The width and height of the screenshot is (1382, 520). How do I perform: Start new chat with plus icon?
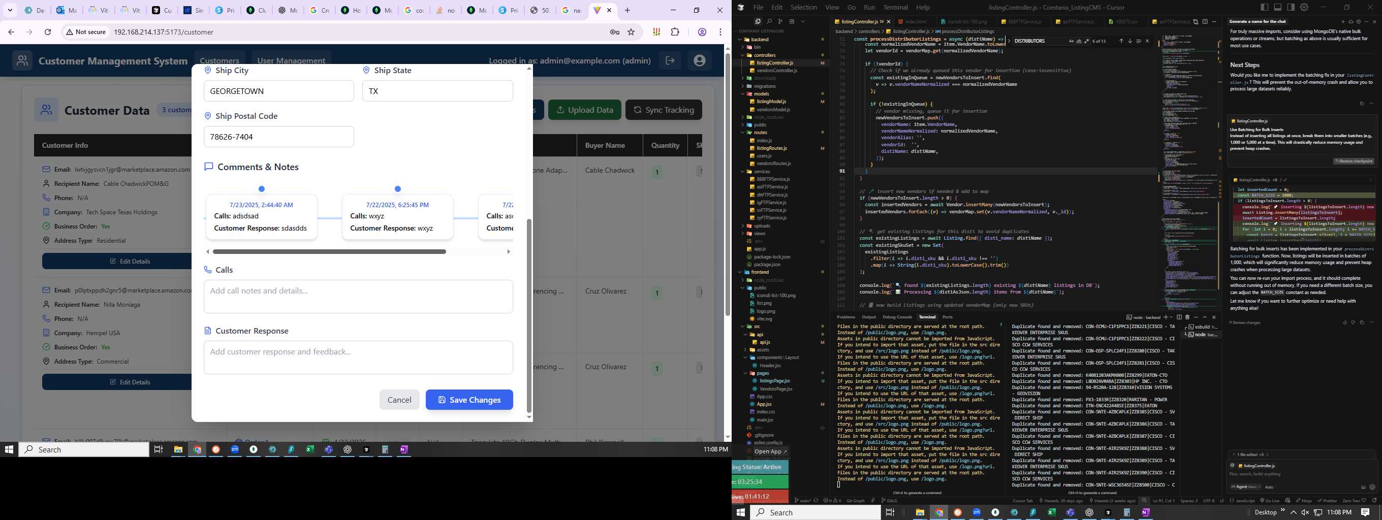point(1343,22)
